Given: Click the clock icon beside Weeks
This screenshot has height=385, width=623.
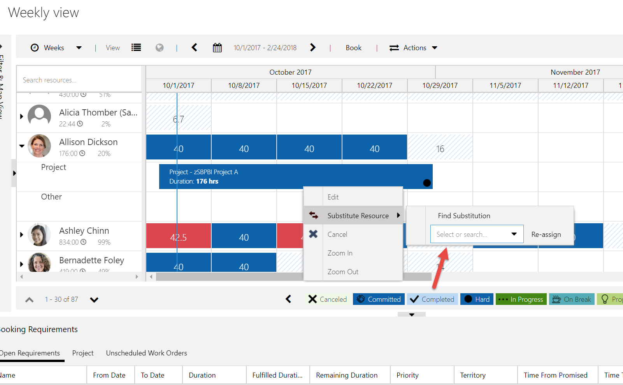Looking at the screenshot, I should click(35, 47).
